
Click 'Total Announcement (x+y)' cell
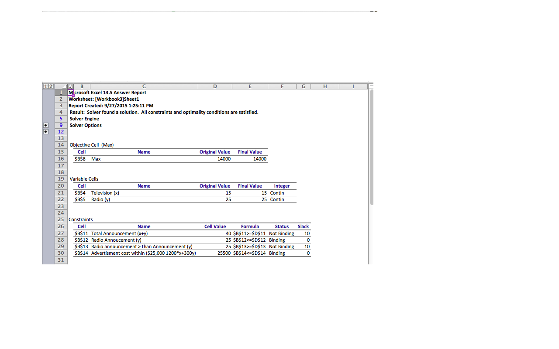click(x=119, y=233)
